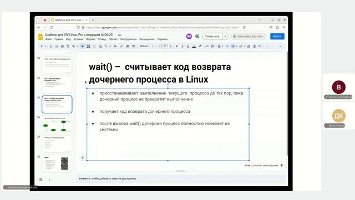Click the insert image icon
The image size is (355, 200).
click(94, 46)
